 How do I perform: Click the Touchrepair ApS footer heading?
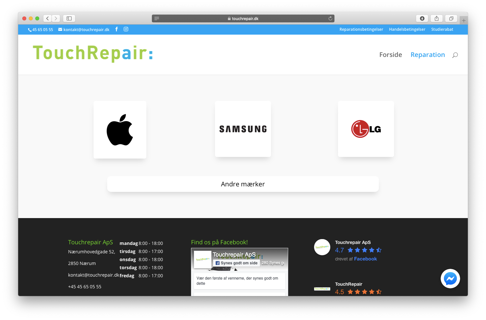[90, 242]
